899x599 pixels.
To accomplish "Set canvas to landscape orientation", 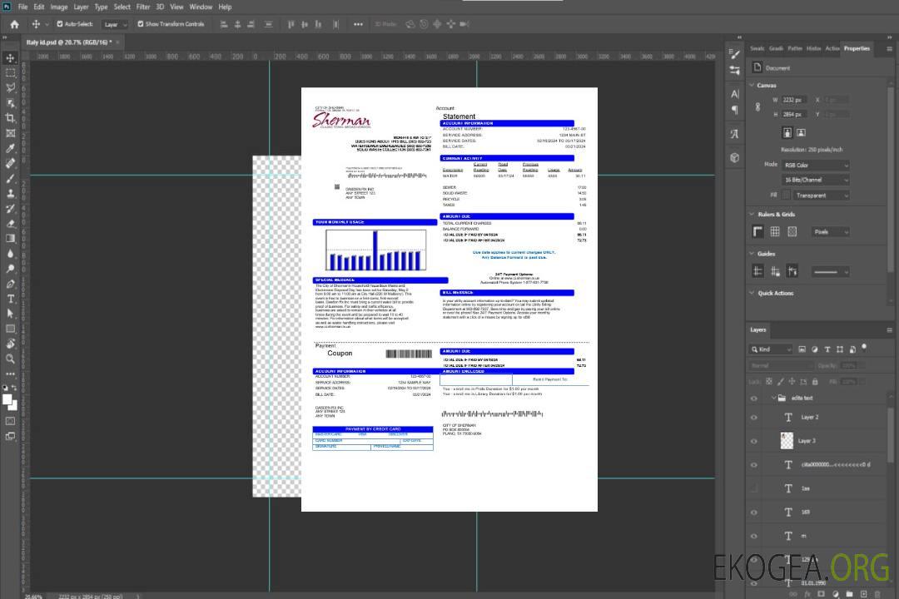I will [801, 132].
